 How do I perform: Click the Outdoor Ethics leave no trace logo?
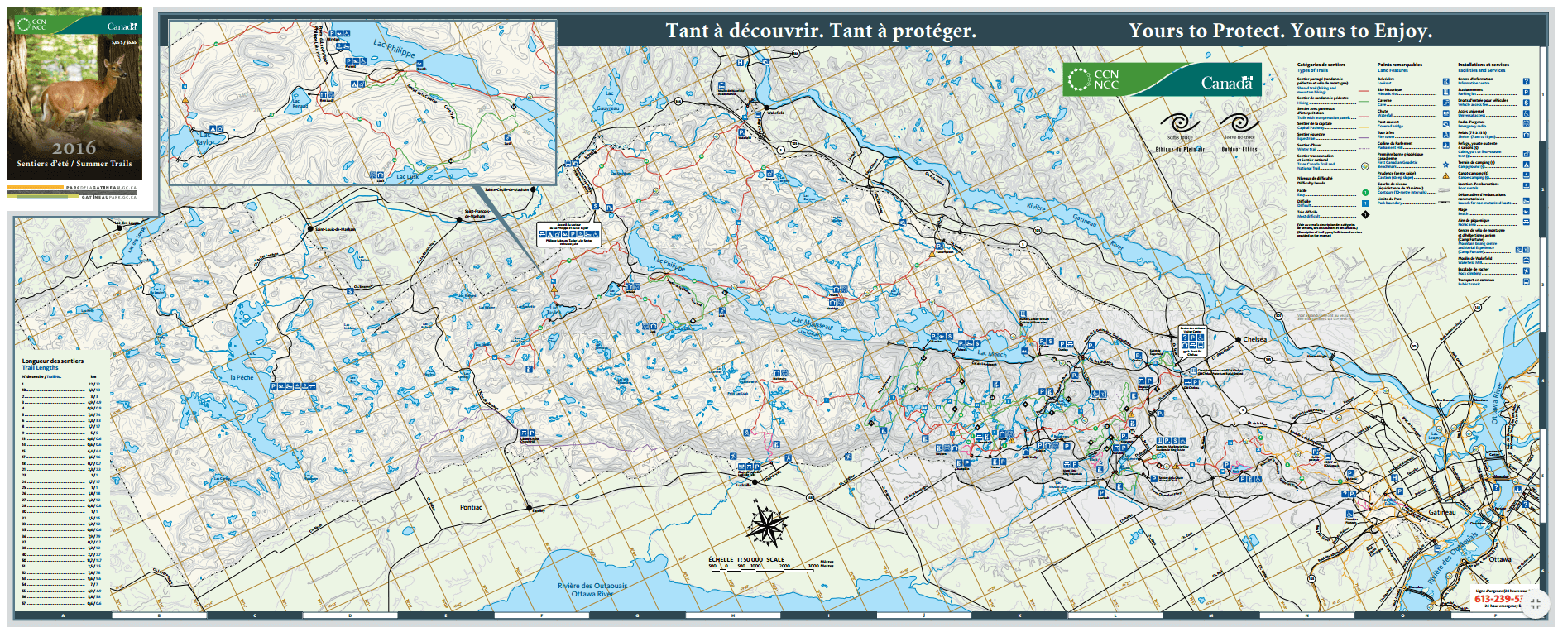tap(1239, 131)
